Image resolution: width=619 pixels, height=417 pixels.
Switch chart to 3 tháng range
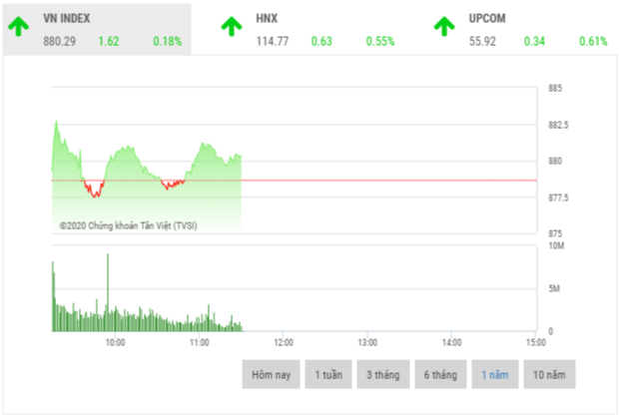click(382, 374)
